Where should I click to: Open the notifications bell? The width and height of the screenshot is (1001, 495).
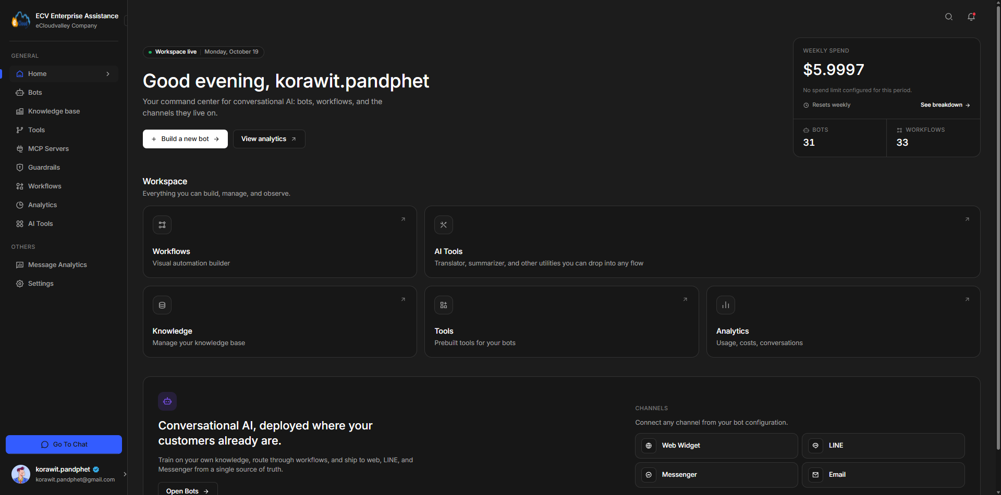click(971, 17)
